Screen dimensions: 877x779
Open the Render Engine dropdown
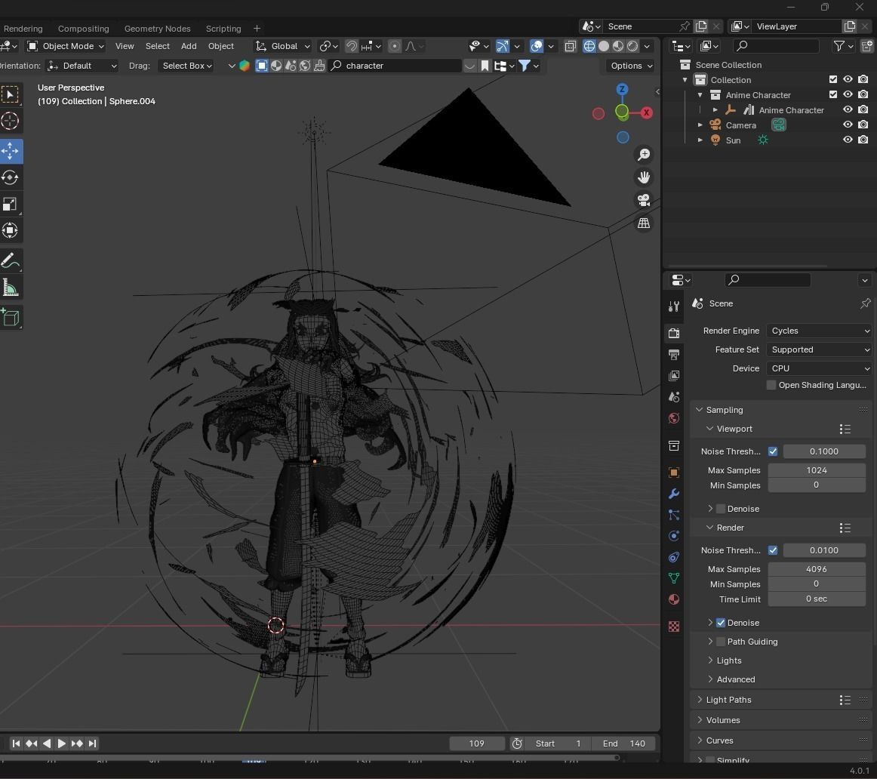click(x=820, y=331)
